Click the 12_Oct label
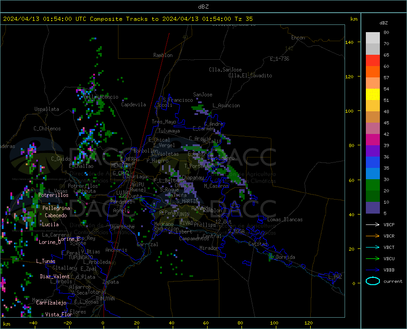The image size is (407, 329). point(223,221)
